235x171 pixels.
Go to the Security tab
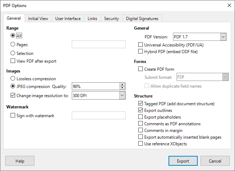pos(112,18)
